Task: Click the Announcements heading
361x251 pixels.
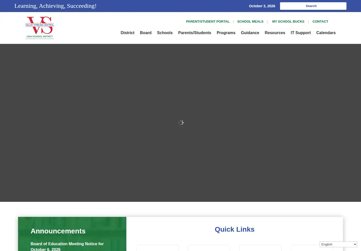Action: tap(58, 231)
